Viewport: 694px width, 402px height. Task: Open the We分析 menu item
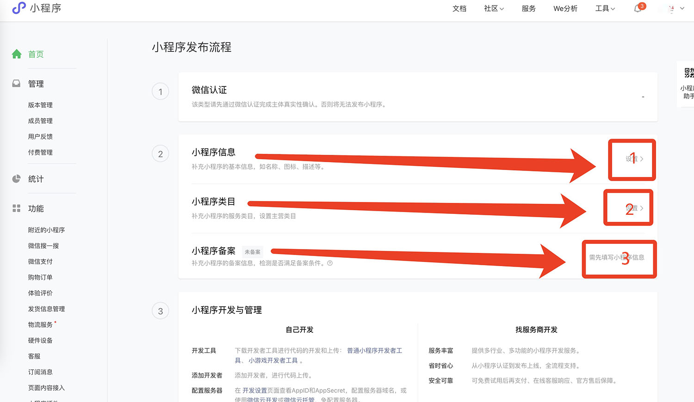pyautogui.click(x=565, y=8)
